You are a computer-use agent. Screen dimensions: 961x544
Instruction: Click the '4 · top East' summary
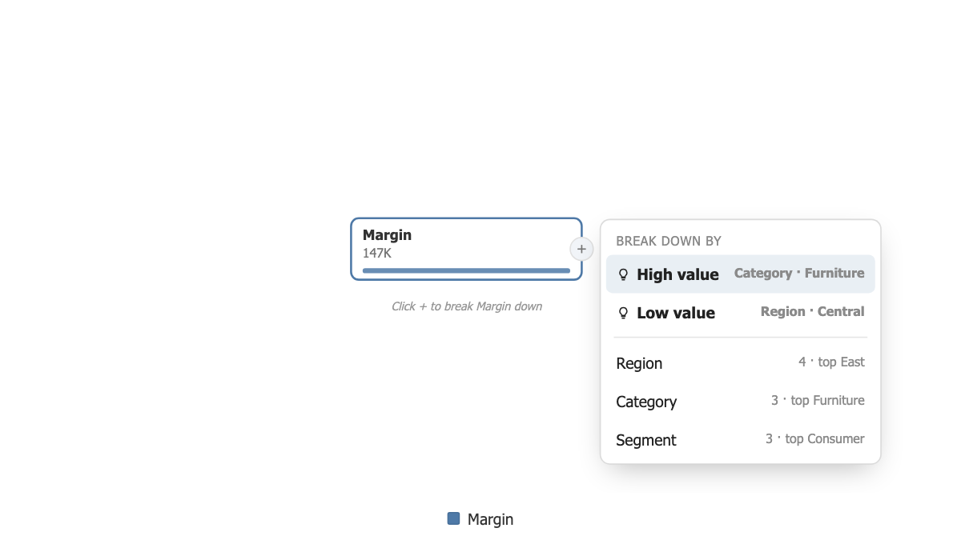[831, 362]
